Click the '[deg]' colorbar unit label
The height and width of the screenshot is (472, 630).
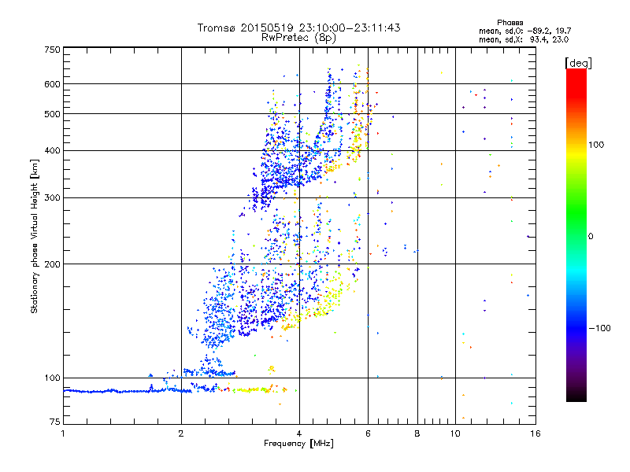578,63
